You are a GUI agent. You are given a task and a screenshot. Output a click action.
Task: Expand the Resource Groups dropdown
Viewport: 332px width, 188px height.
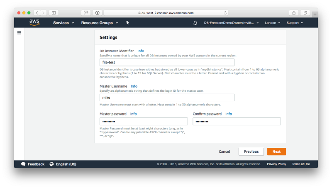pyautogui.click(x=100, y=23)
